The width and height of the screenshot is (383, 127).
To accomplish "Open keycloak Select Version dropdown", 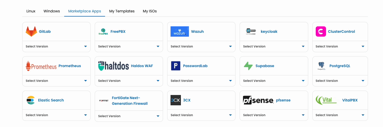I will (274, 46).
